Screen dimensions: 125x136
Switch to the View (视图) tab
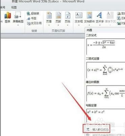pos(14,7)
